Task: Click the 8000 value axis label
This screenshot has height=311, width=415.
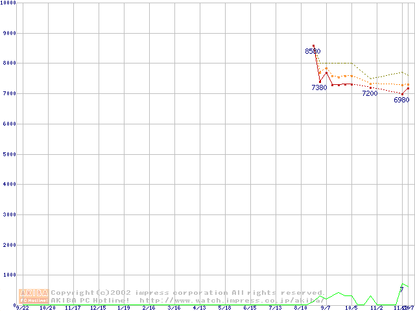Action: pyautogui.click(x=10, y=63)
